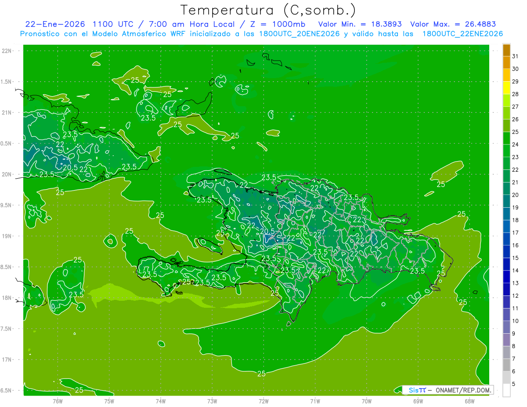Click the '75W' longitude axis label
The width and height of the screenshot is (527, 407).
point(109,400)
